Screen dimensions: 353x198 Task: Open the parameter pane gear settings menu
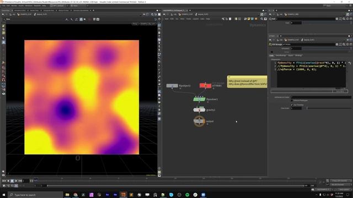point(337,45)
